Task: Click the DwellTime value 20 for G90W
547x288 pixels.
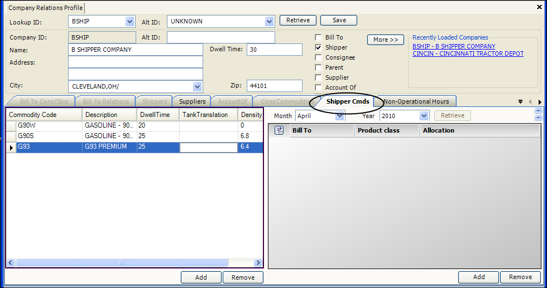Action: coord(158,126)
